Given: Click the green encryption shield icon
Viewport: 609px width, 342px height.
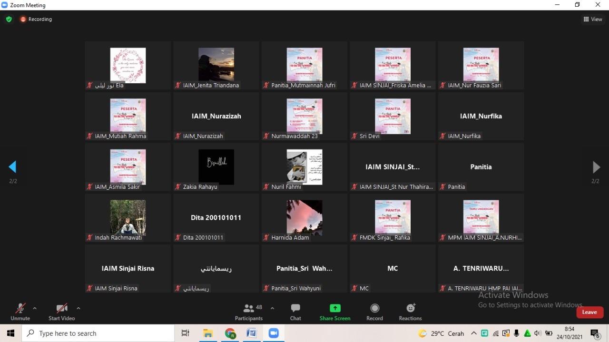Looking at the screenshot, I should (9, 20).
